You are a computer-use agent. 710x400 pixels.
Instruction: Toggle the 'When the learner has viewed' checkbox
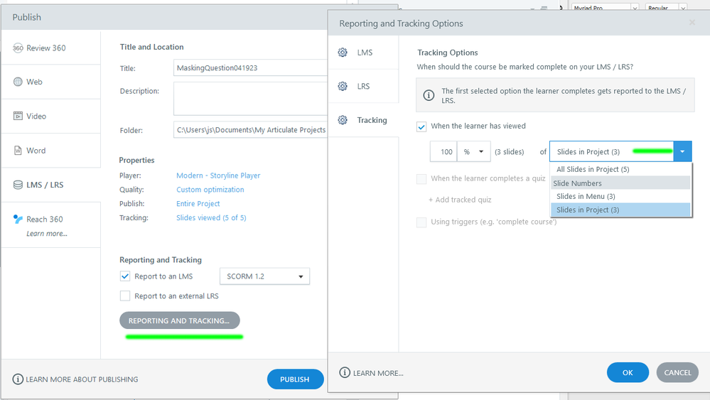[422, 126]
